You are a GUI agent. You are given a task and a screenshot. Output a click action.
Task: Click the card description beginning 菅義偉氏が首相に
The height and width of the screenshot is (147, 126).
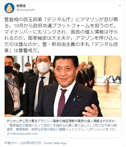[62, 127]
